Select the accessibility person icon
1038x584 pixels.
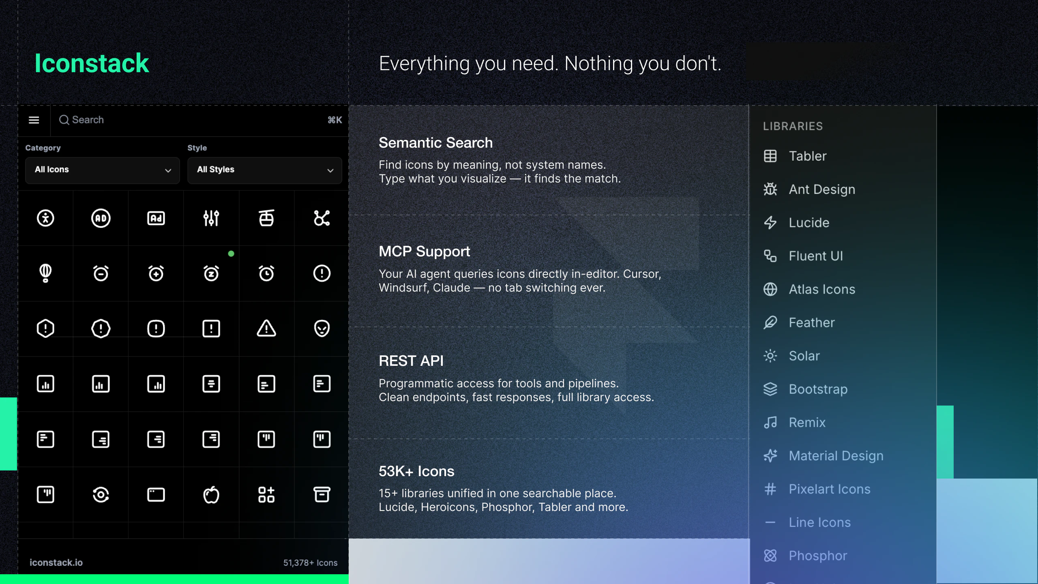coord(45,218)
